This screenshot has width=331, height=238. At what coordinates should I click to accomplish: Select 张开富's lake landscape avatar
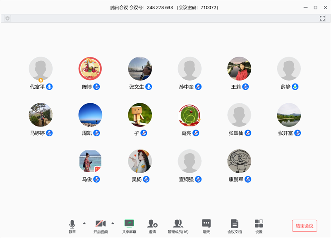pos(289,115)
